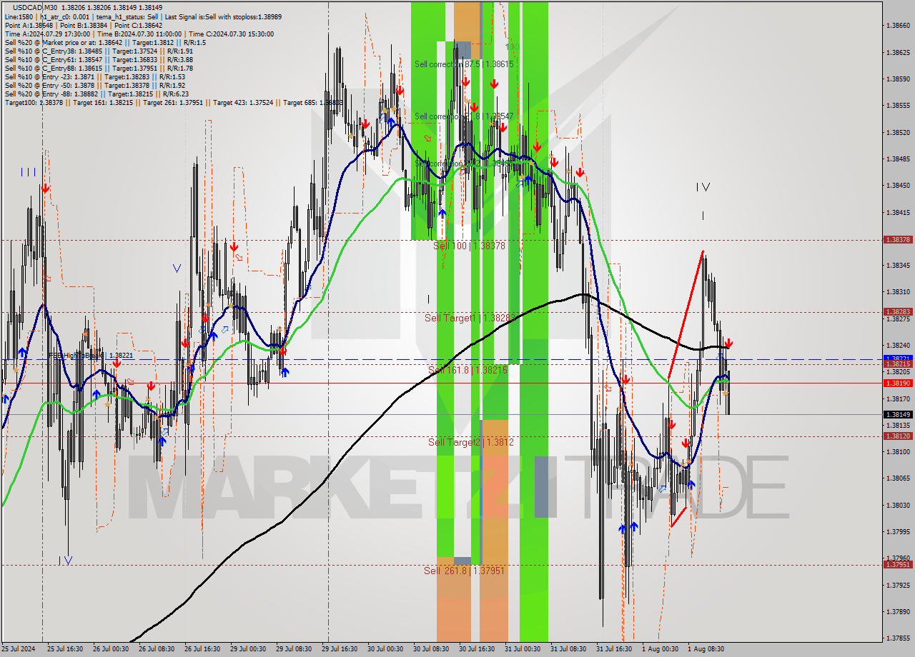The height and width of the screenshot is (657, 915).
Task: Click the red diagonal trend line on the right
Action: 686,314
